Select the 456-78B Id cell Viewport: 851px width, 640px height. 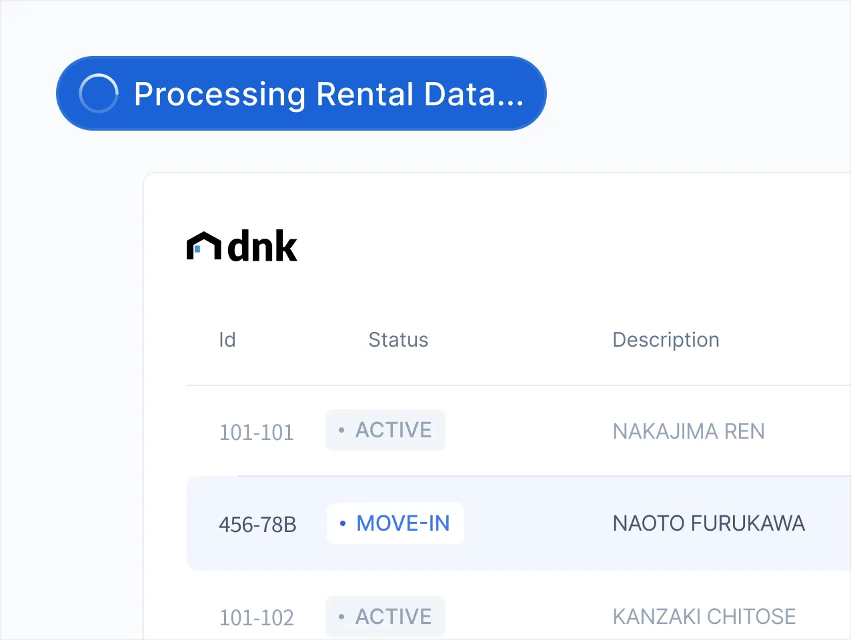click(x=257, y=525)
